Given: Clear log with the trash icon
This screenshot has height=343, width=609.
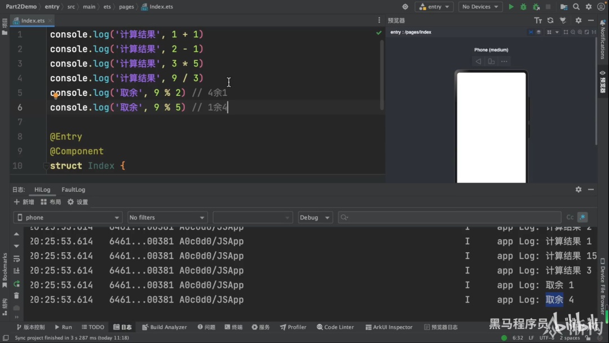Looking at the screenshot, I should [16, 296].
